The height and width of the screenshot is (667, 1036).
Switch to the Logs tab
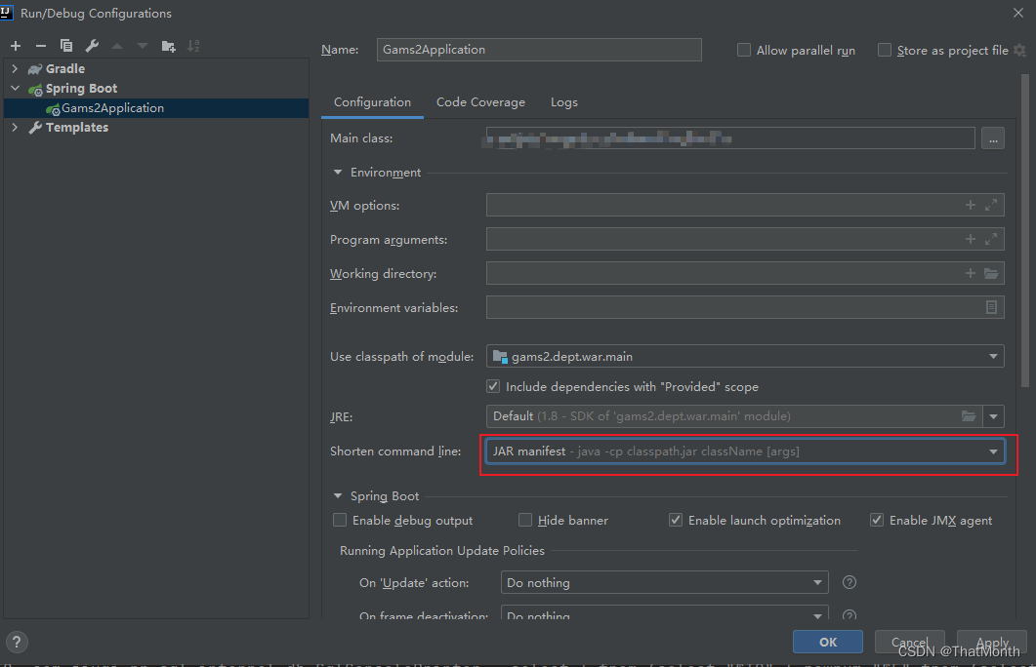pos(564,102)
